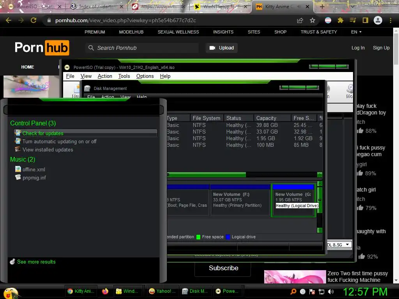Image resolution: width=399 pixels, height=299 pixels.
Task: Open the volume speaker tray icon
Action: tap(331, 292)
